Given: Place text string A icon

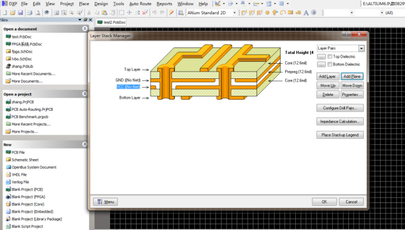Looking at the screenshot, I should 306,13.
